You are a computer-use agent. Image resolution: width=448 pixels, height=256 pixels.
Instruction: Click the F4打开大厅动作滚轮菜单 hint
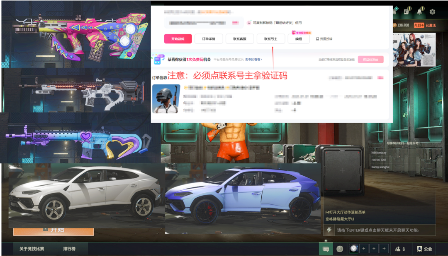click(346, 212)
